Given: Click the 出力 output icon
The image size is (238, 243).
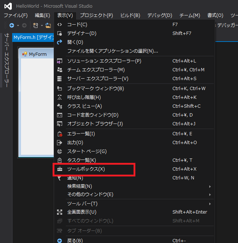Looking at the screenshot, I should point(60,143).
